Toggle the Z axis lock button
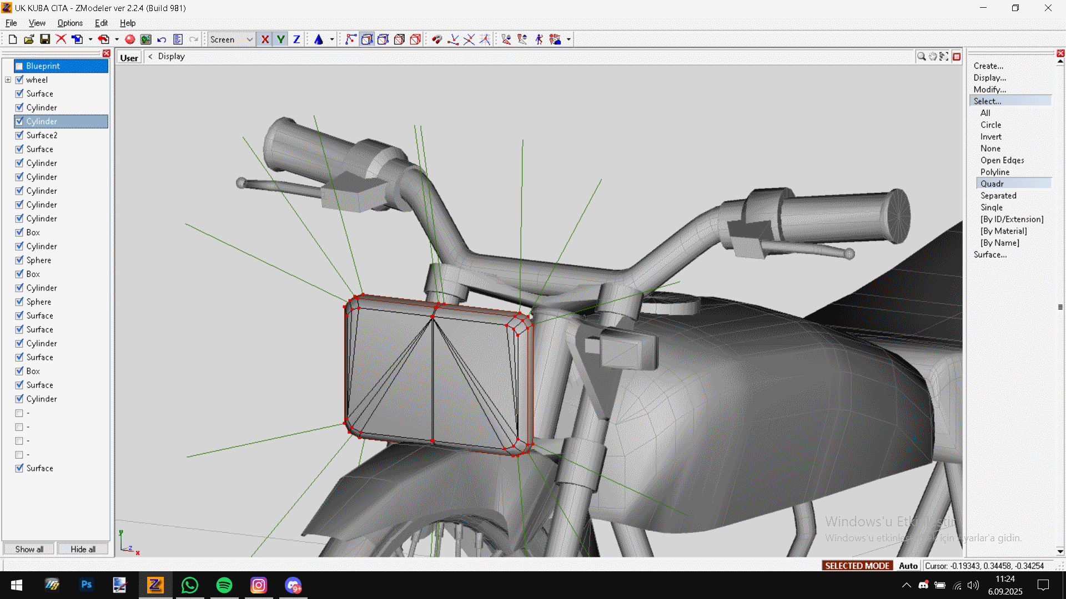The image size is (1066, 599). point(296,39)
